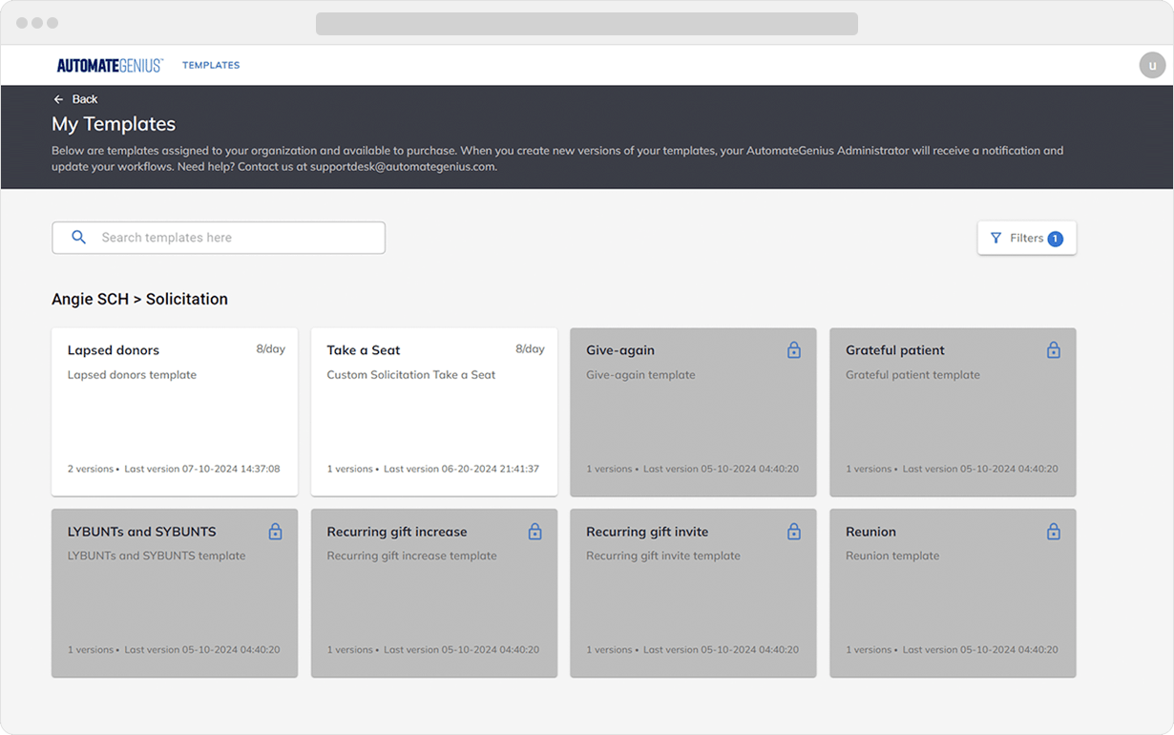
Task: Open the user avatar profile icon
Action: click(x=1152, y=65)
